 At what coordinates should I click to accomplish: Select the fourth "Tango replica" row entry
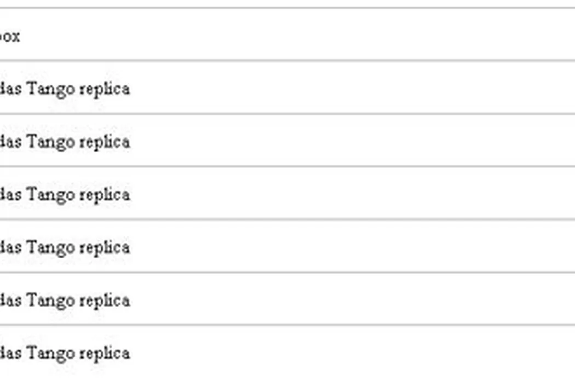pyautogui.click(x=65, y=247)
